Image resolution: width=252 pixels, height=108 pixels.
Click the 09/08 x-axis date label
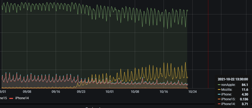point(27,92)
